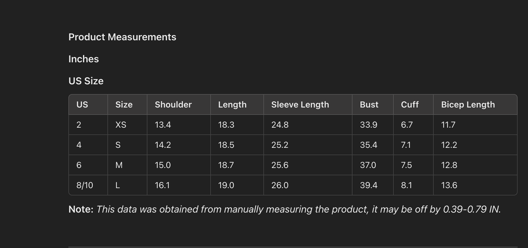
Task: Click the 25.6 sleeve length cell
Action: click(x=280, y=165)
